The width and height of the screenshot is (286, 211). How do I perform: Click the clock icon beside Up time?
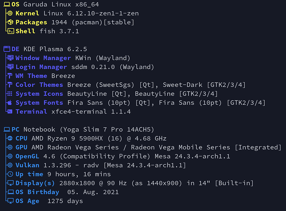point(11,174)
